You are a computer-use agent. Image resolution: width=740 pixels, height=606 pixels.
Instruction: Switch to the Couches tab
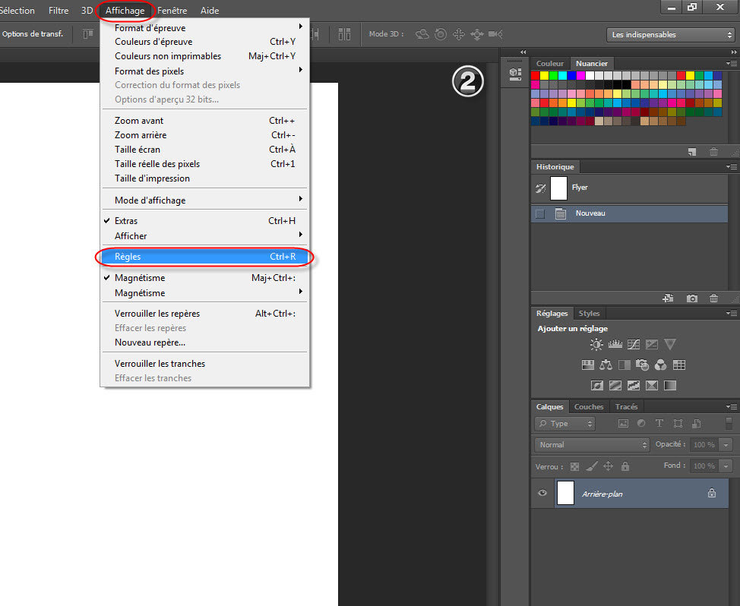tap(589, 406)
